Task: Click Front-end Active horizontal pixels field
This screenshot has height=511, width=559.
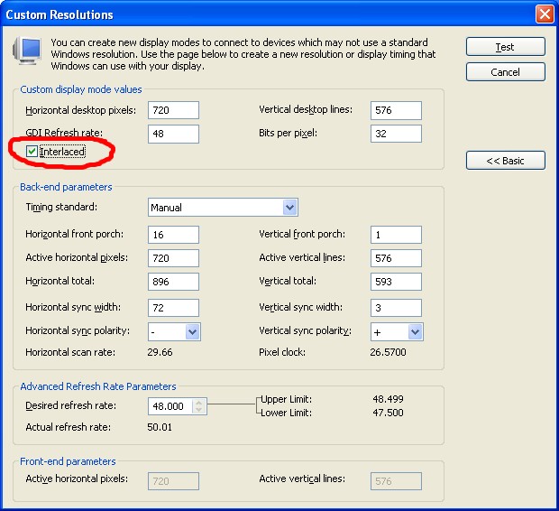Action: tap(173, 481)
